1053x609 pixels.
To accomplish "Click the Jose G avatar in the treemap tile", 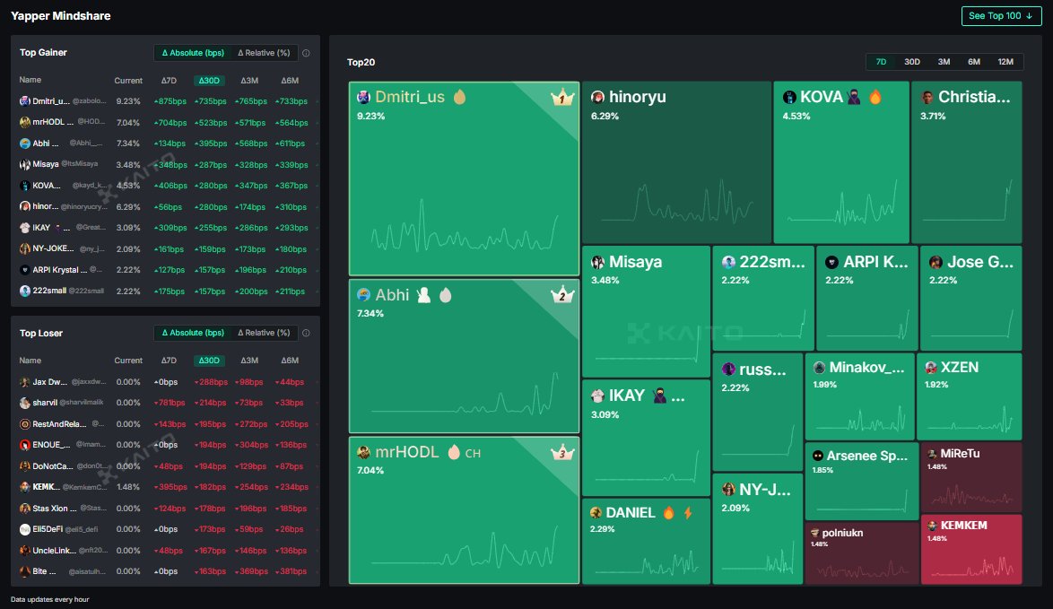I will 936,262.
